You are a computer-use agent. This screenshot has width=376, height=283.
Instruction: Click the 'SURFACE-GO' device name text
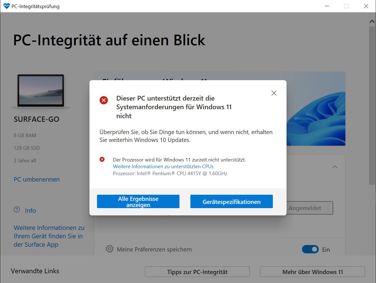pos(37,119)
